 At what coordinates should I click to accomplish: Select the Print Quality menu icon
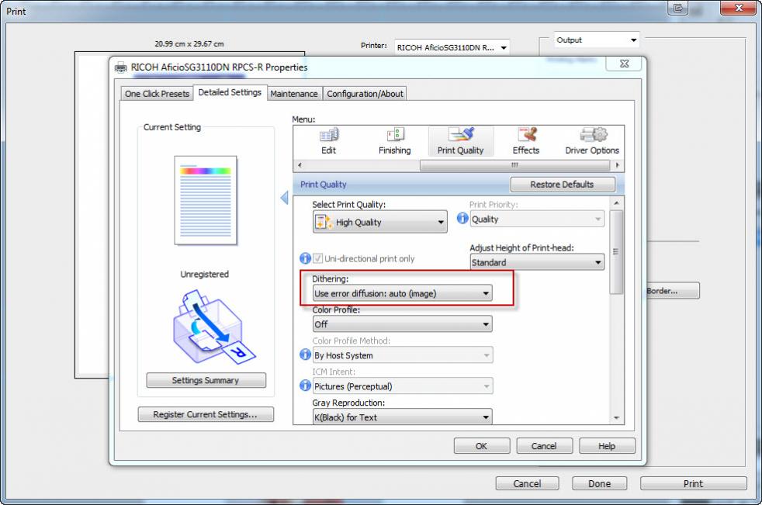(461, 141)
